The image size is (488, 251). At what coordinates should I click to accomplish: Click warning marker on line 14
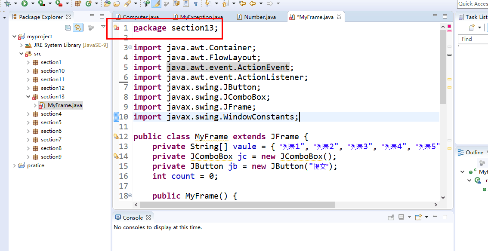pyautogui.click(x=116, y=156)
